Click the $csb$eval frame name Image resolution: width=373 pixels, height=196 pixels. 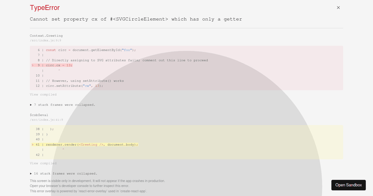click(39, 115)
